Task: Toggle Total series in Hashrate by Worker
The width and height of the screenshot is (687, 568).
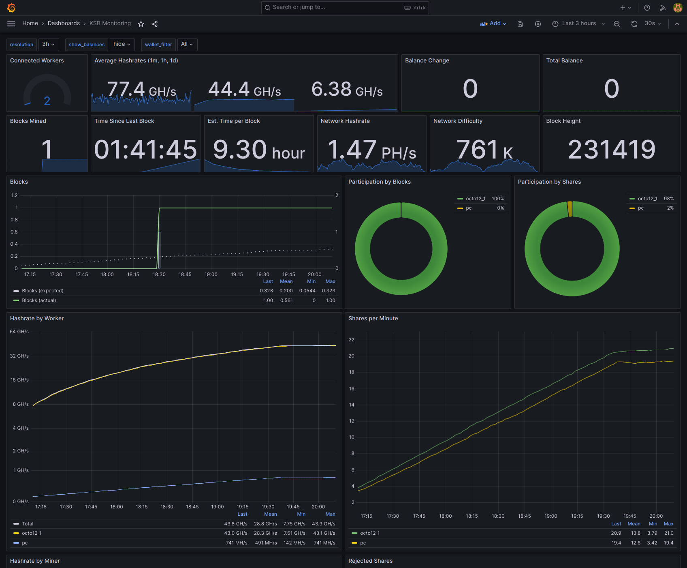Action: tap(28, 524)
